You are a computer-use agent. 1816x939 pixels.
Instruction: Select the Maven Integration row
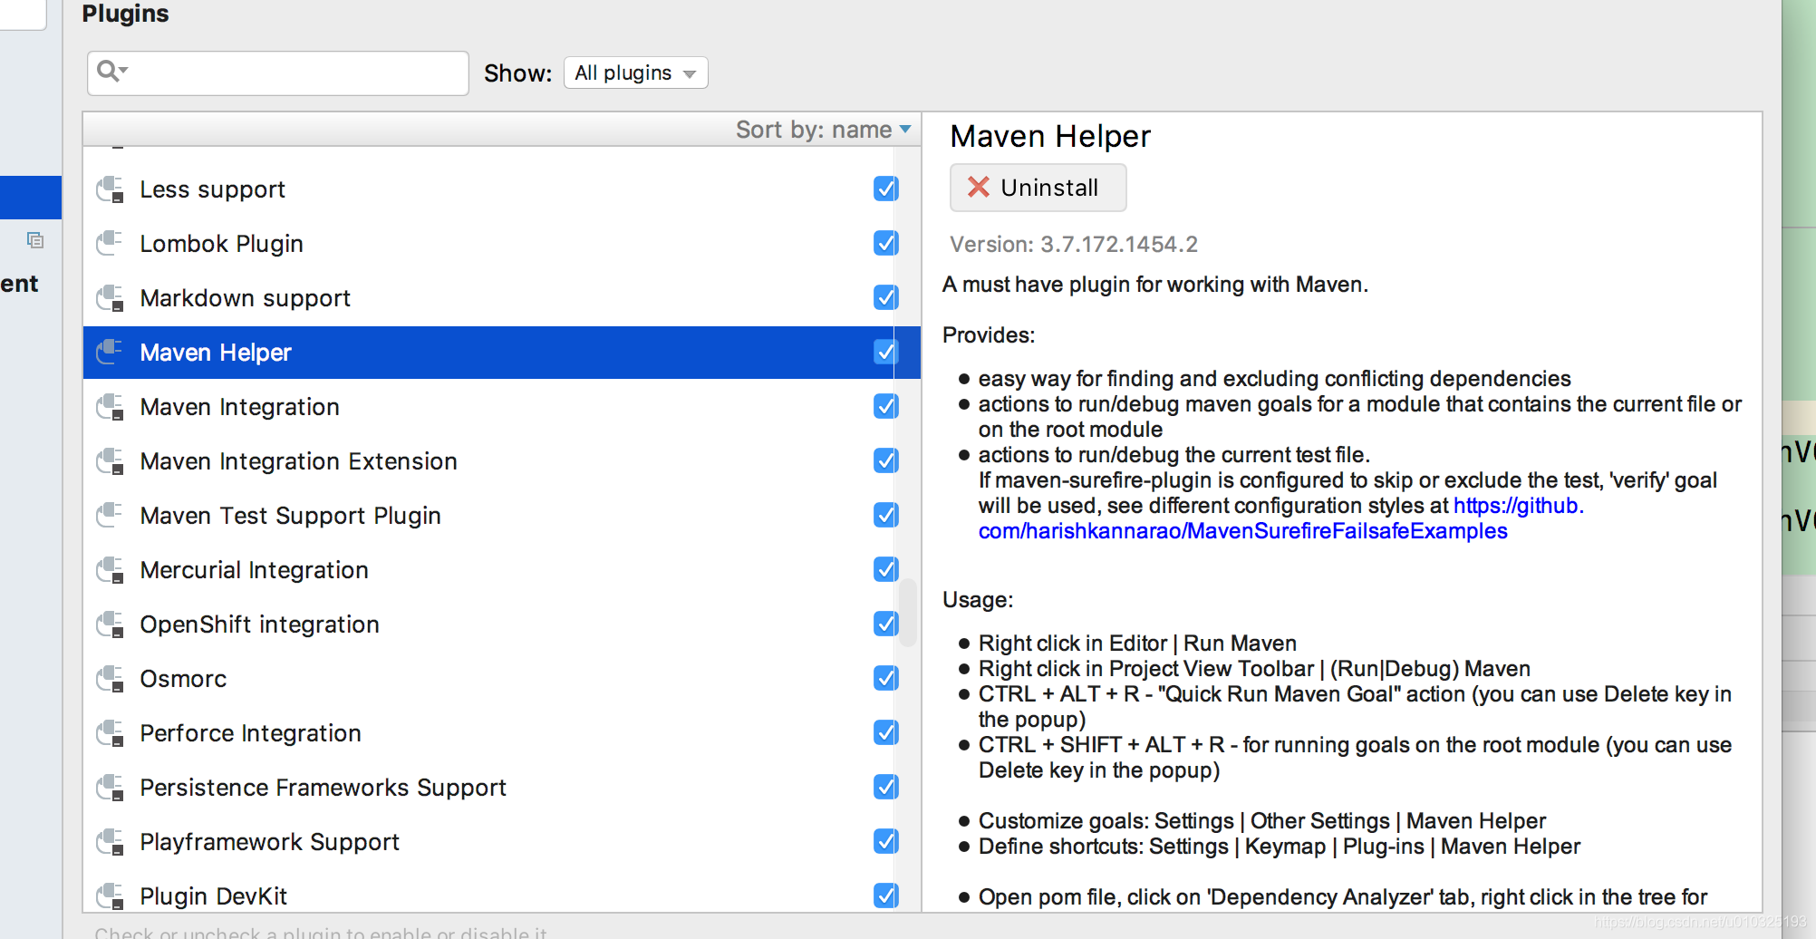click(x=501, y=407)
